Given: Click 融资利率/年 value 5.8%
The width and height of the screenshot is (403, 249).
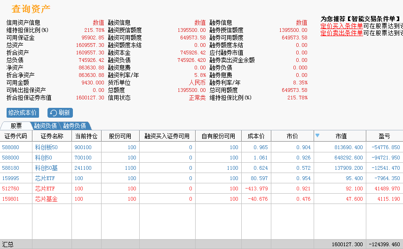Looking at the screenshot, I should point(200,75).
